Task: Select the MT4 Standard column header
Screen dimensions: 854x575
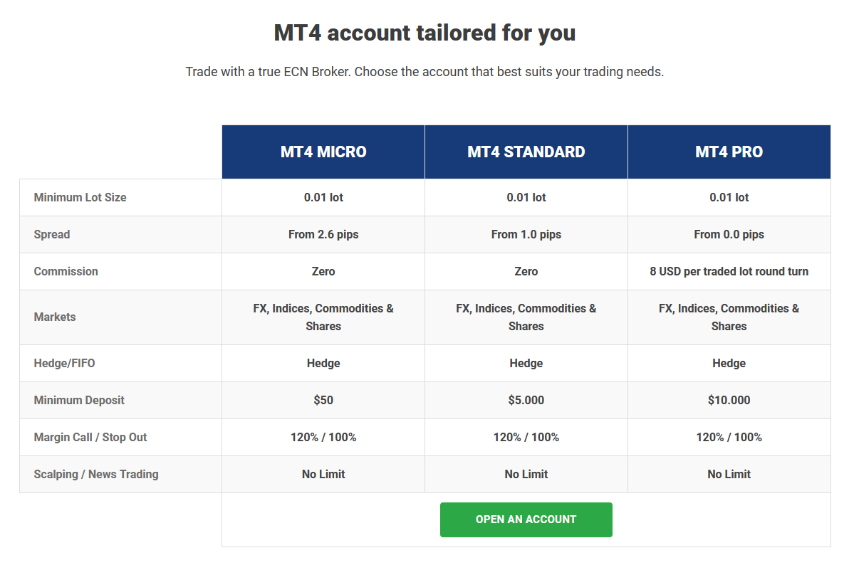Action: 526,152
